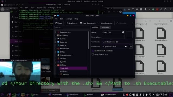This screenshot has width=173, height=97.
Task: Switch to Konsole in taskbar
Action: tap(89, 95)
